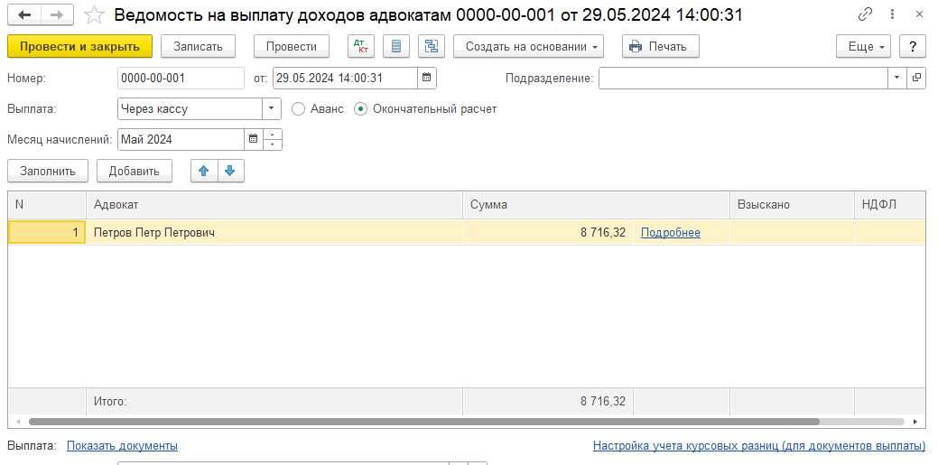This screenshot has width=938, height=465.
Task: Select the Аванс radio button
Action: point(299,109)
